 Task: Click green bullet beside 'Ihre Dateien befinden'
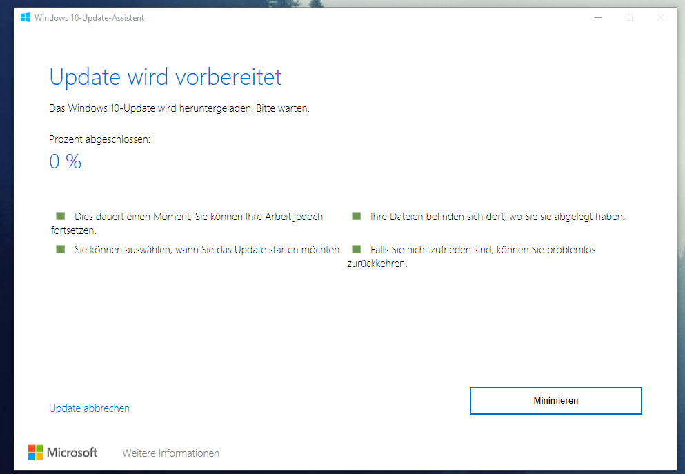pos(357,216)
